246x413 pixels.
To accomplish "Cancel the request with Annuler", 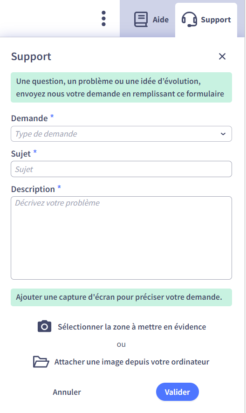I will click(x=67, y=392).
